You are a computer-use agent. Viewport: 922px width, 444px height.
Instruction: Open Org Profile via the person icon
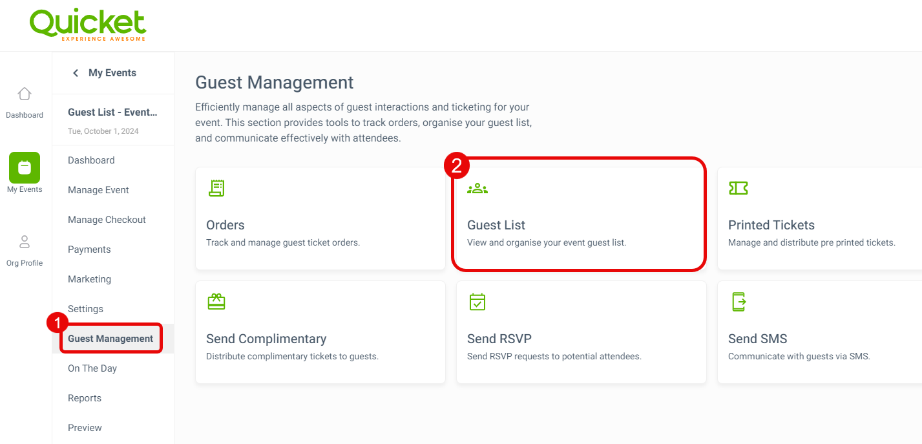click(x=25, y=242)
